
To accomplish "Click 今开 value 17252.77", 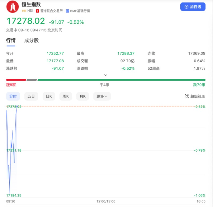I will [x=55, y=53].
